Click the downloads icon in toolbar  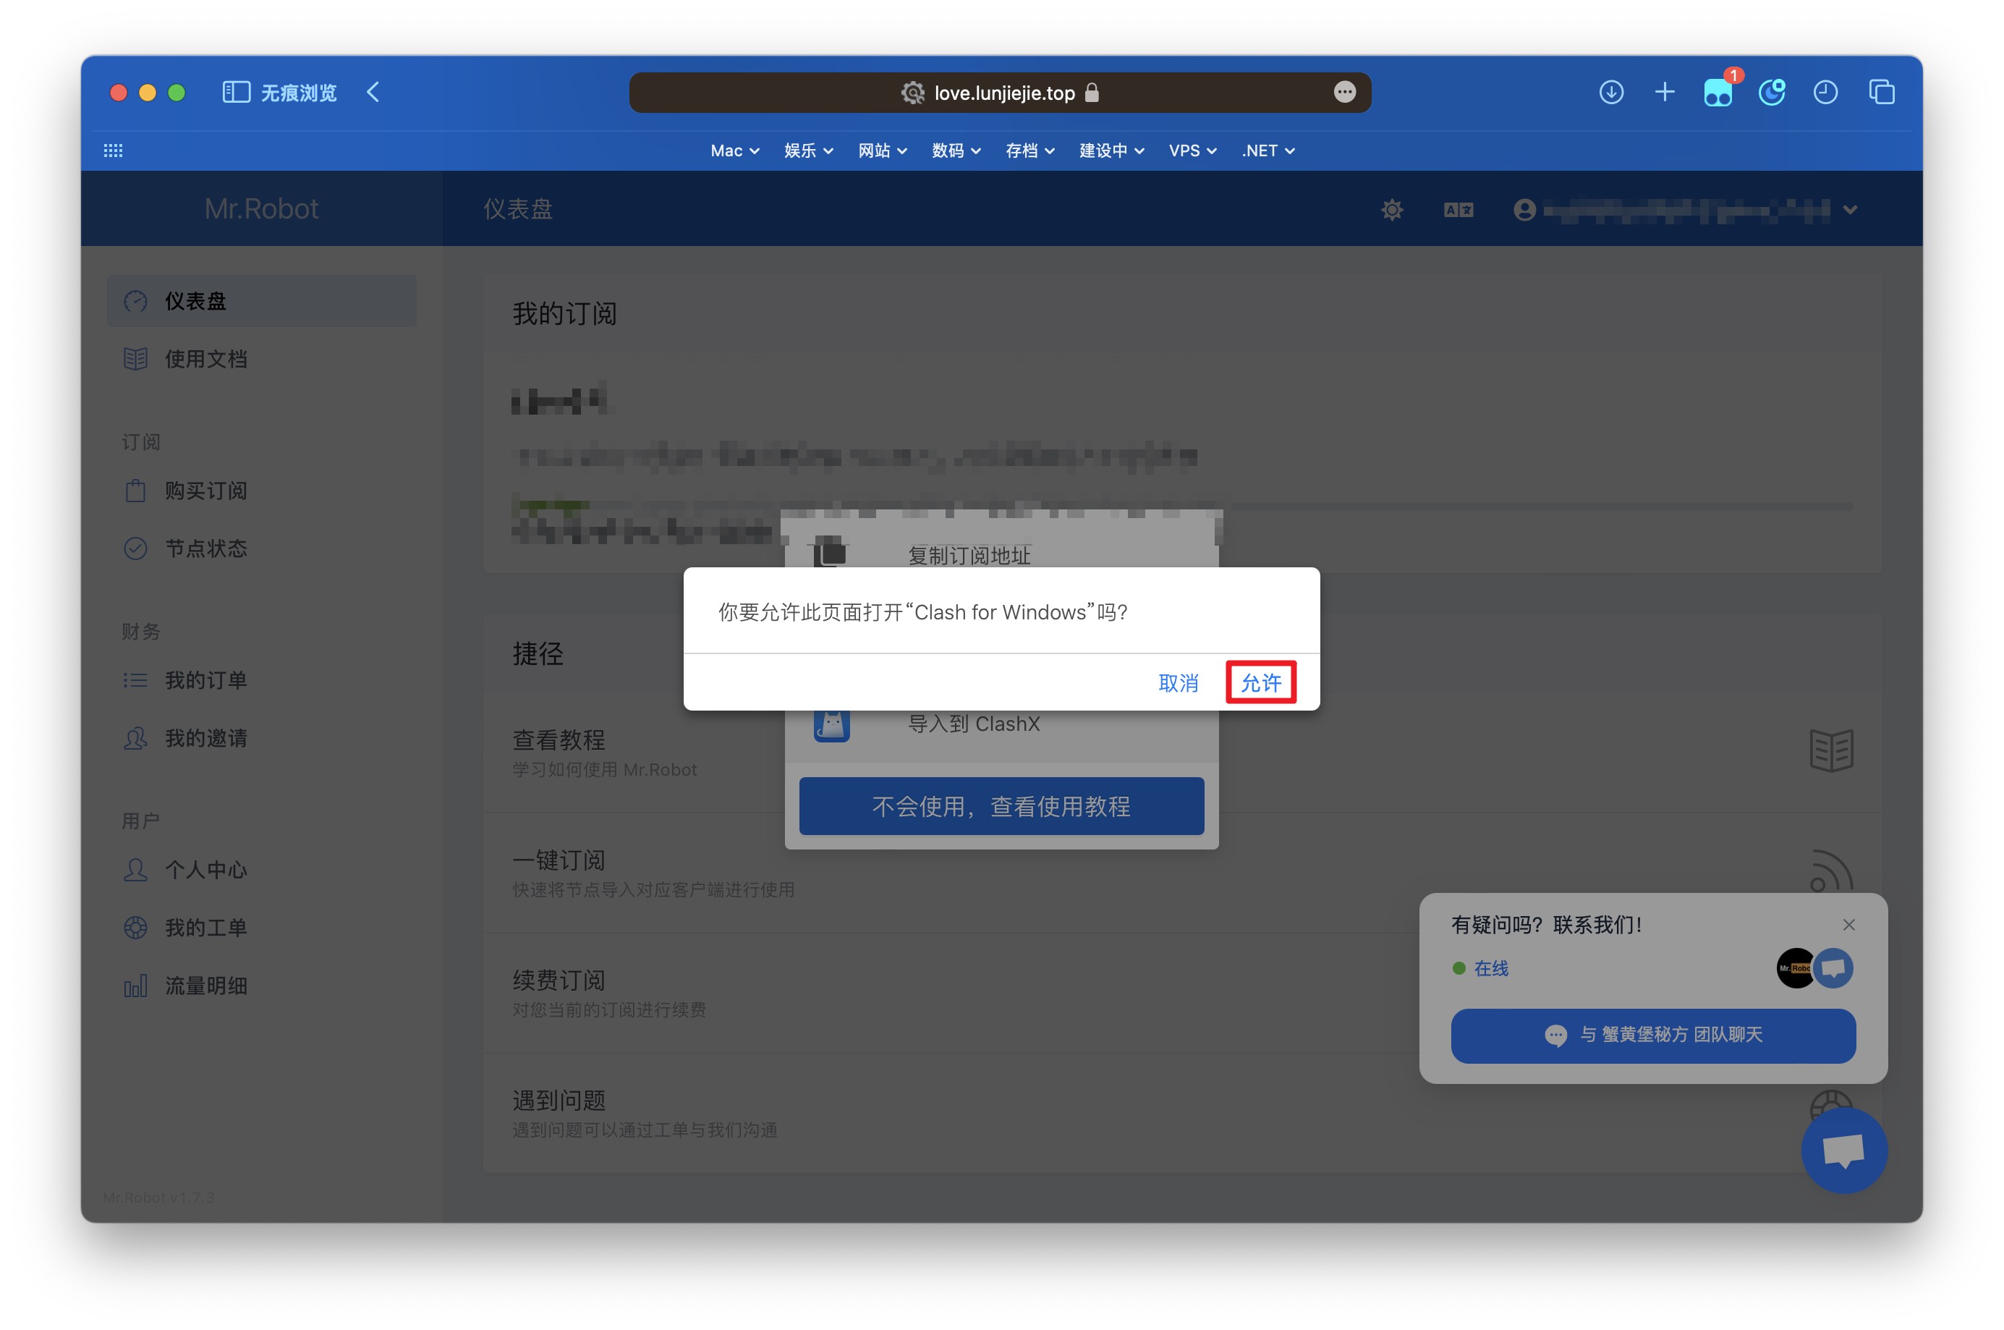(x=1610, y=92)
